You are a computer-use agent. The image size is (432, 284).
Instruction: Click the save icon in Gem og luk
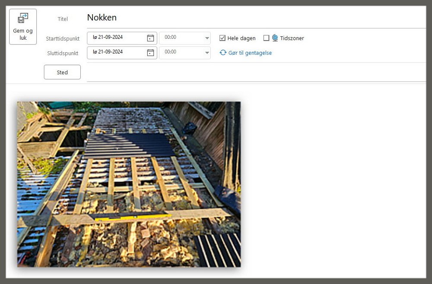[x=23, y=19]
